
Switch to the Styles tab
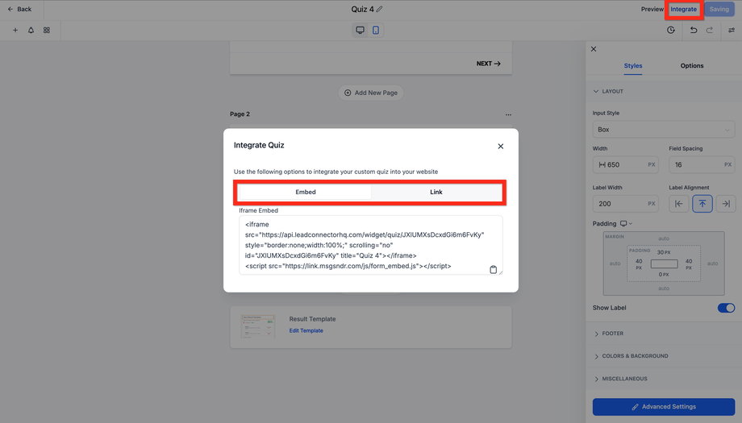pos(632,66)
